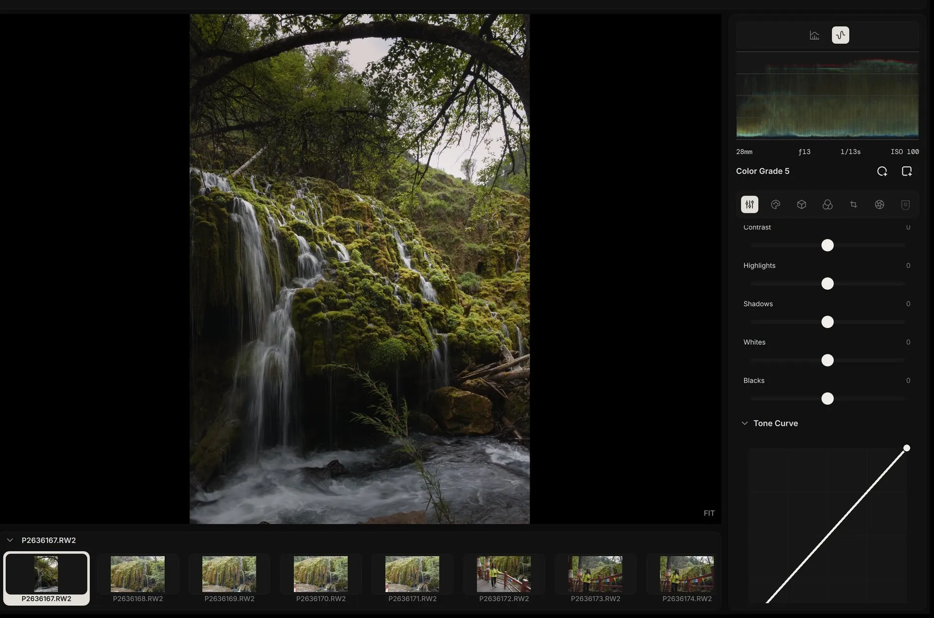Select thumbnail P2636169.RW2
934x618 pixels.
click(x=229, y=579)
